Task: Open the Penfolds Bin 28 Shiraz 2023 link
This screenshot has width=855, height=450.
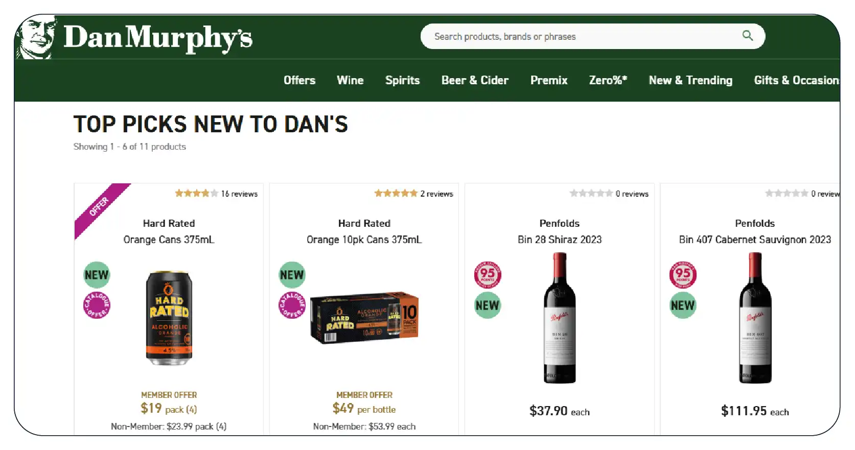Action: pos(560,239)
